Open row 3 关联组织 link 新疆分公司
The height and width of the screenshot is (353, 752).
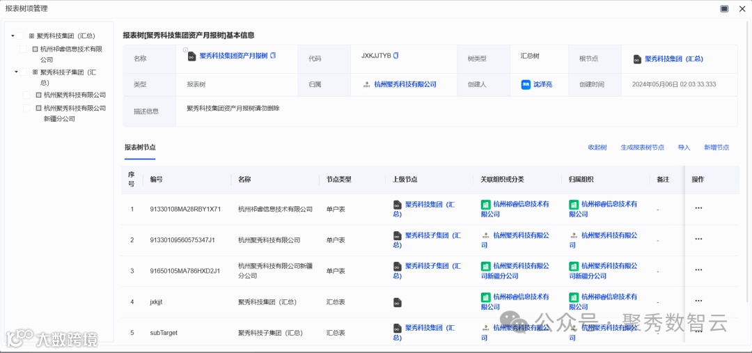coord(515,271)
